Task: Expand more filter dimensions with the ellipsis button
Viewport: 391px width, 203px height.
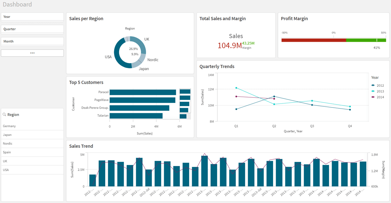Action: click(x=32, y=53)
